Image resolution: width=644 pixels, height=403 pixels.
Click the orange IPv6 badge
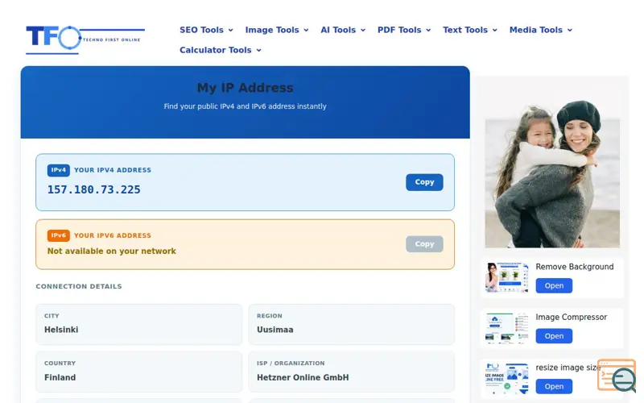tap(58, 235)
